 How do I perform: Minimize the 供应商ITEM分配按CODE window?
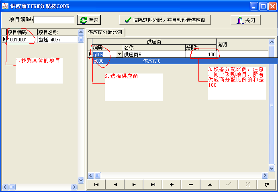(x=254, y=6)
